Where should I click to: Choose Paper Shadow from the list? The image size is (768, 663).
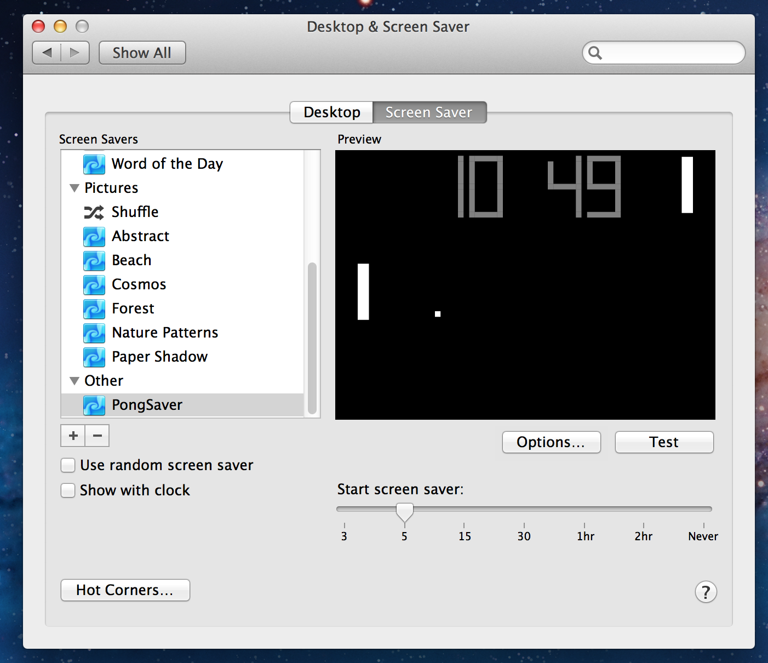pos(159,357)
